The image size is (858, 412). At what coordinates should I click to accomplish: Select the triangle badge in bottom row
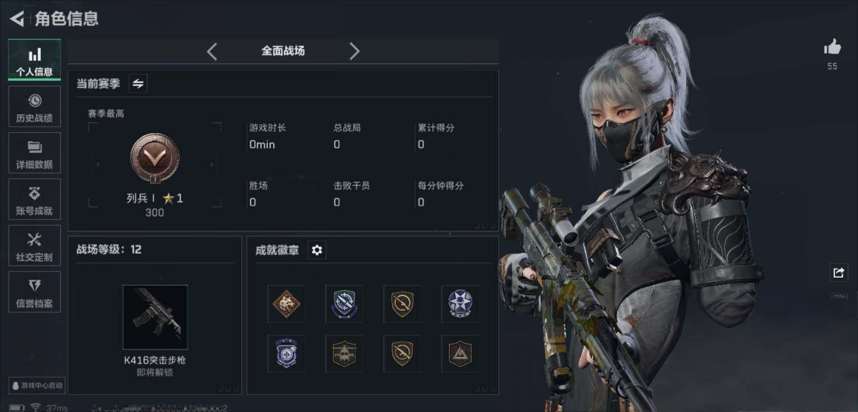click(460, 354)
